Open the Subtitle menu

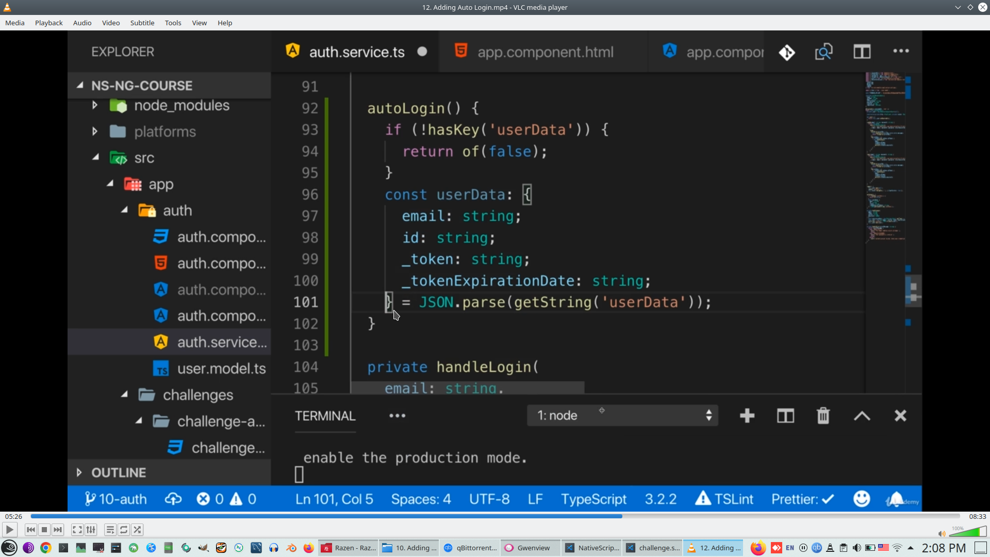(x=142, y=23)
